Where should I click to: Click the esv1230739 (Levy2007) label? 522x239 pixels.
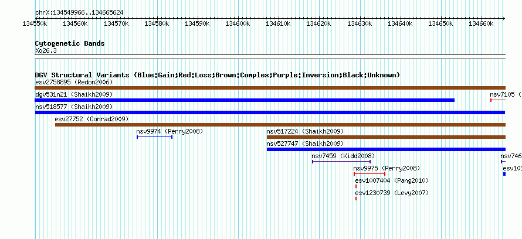coord(392,193)
